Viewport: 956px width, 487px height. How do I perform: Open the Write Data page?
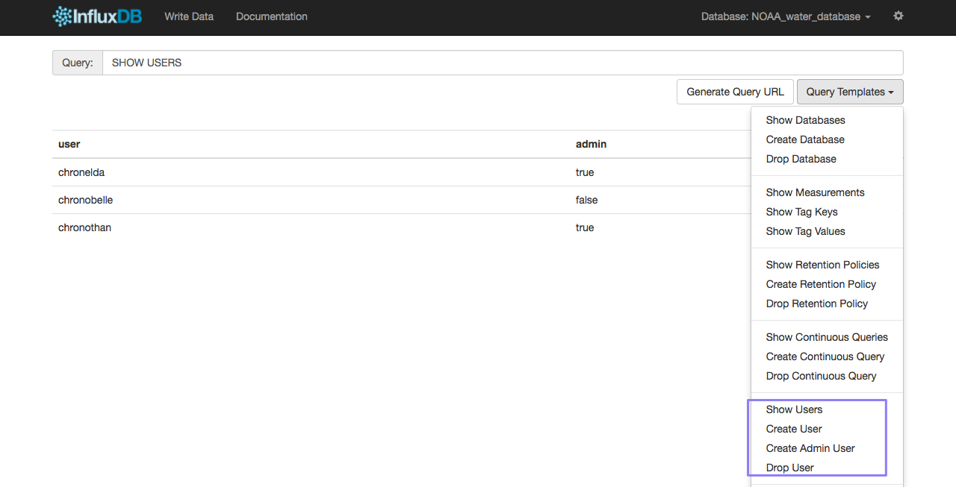click(189, 16)
